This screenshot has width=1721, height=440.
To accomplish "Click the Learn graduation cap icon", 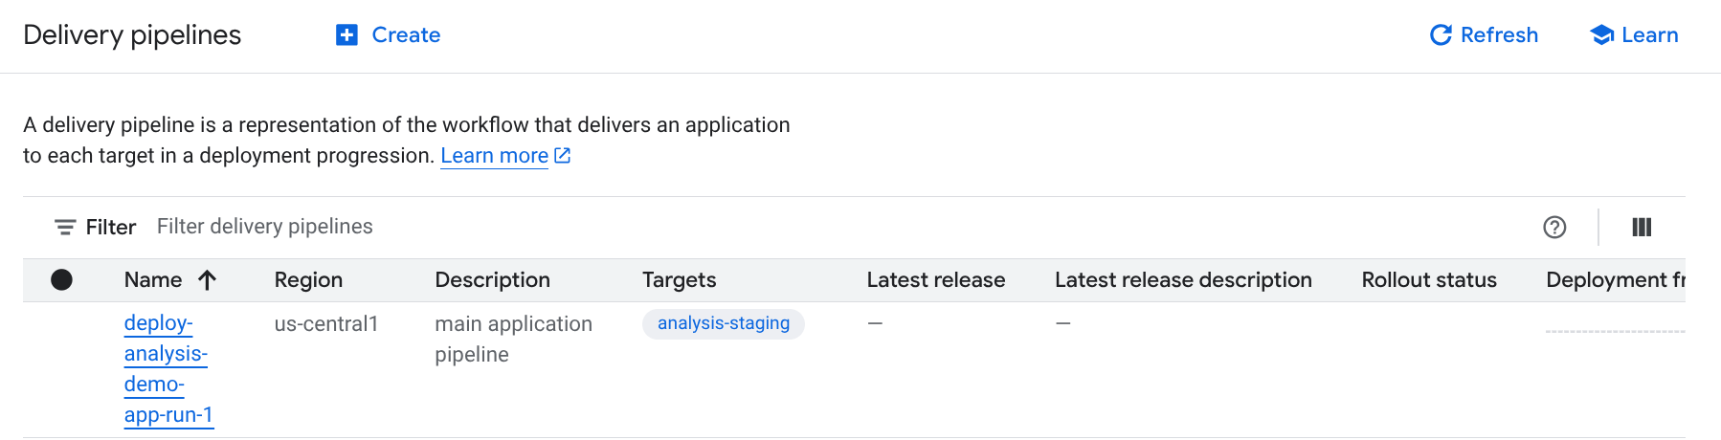I will point(1601,35).
